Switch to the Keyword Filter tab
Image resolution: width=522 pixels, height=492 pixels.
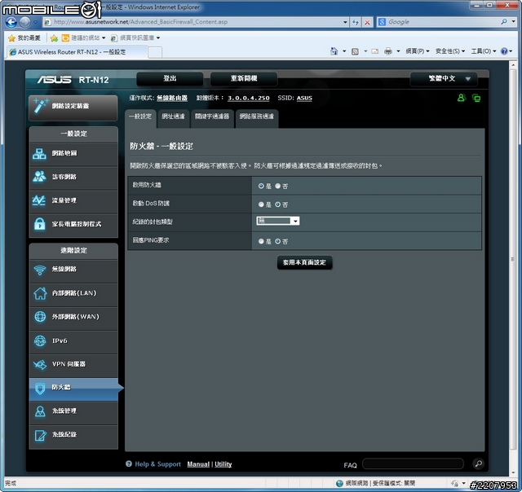(x=212, y=118)
